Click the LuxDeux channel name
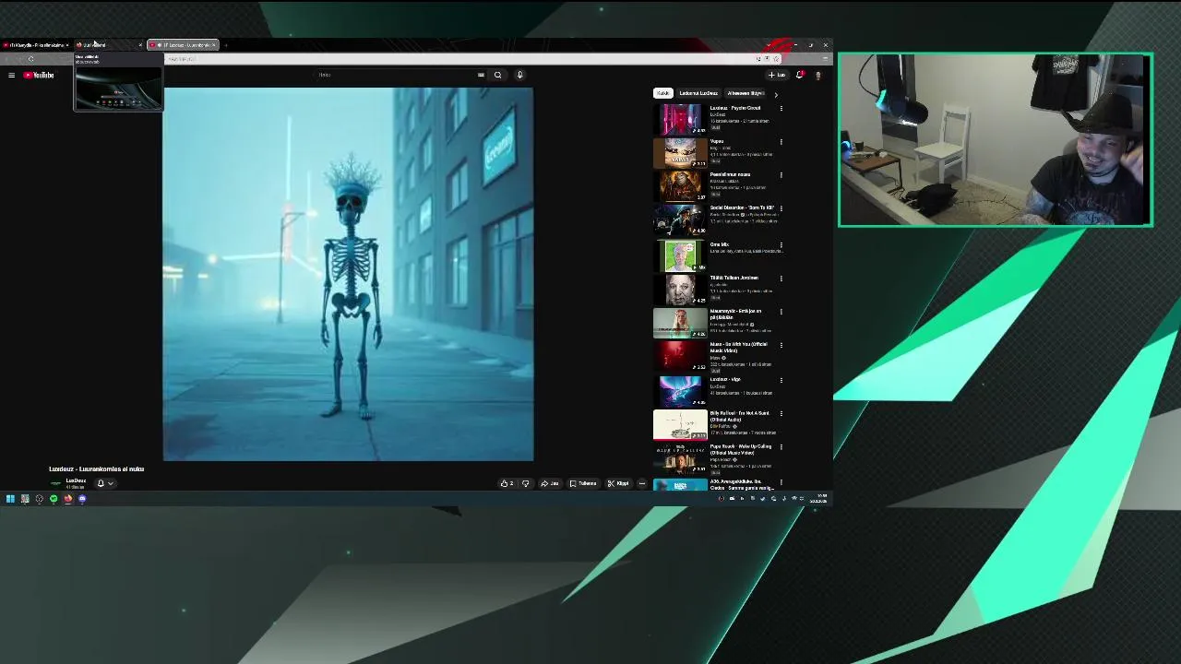Viewport: 1181px width, 664px height. [76, 480]
